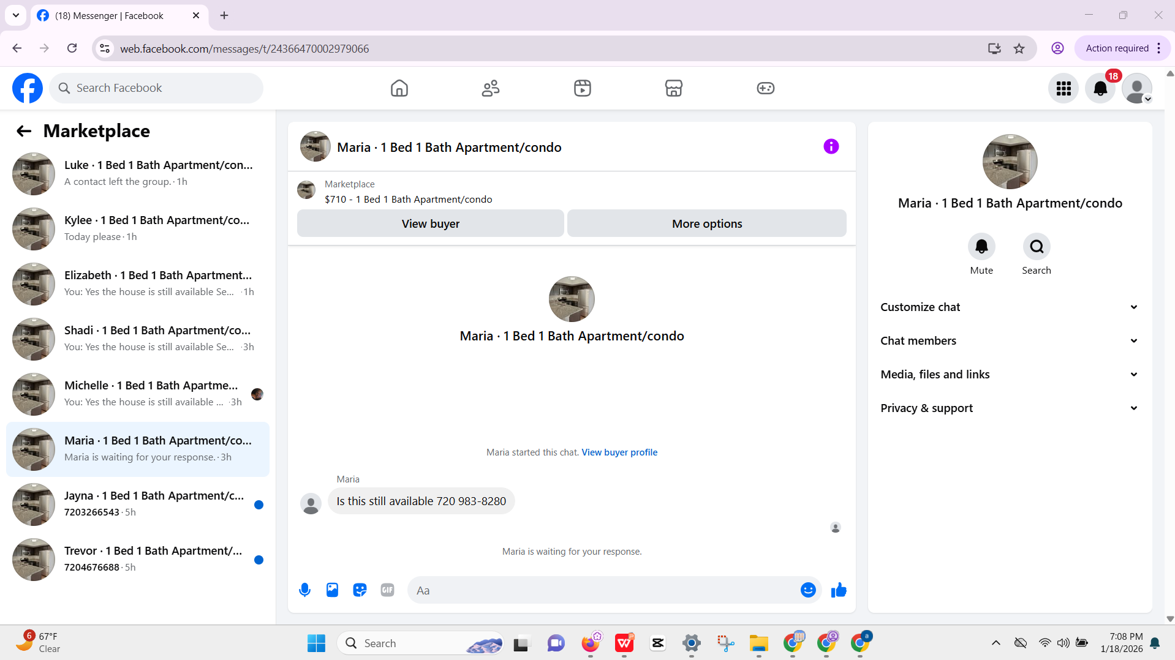Viewport: 1175px width, 660px height.
Task: Click the page's vertical scrollbar
Action: pos(1169,346)
